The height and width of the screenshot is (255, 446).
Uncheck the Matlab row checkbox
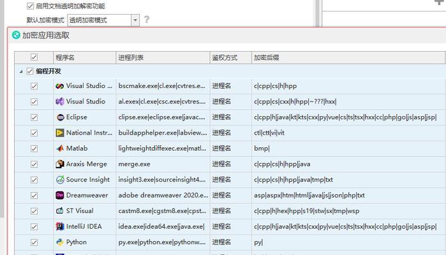pos(34,149)
